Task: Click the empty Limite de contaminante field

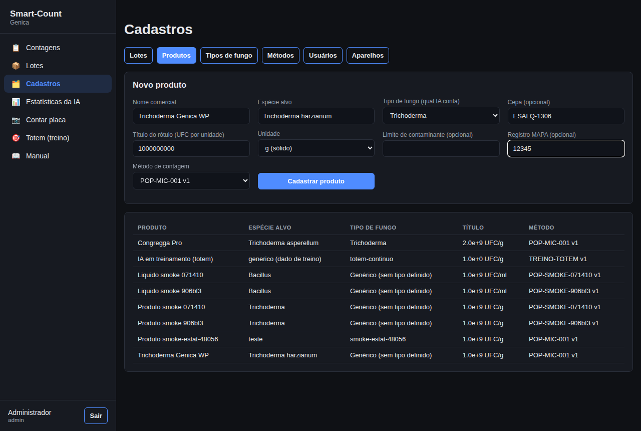Action: [441, 149]
